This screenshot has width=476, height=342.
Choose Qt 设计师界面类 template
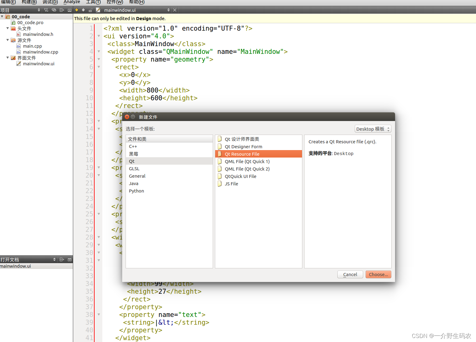[x=258, y=139]
